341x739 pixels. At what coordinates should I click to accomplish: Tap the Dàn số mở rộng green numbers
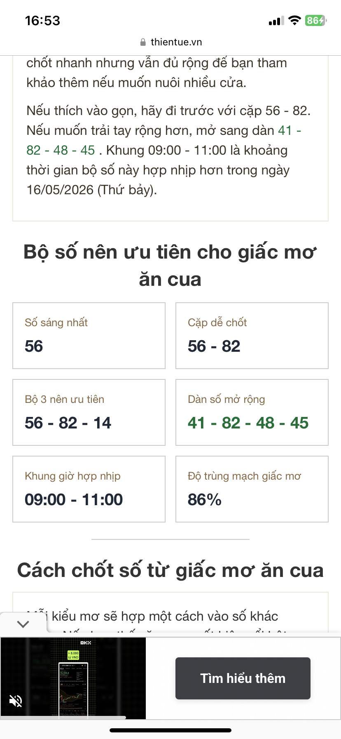tap(248, 423)
